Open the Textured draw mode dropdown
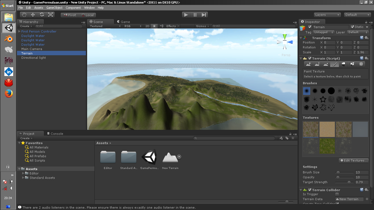The height and width of the screenshot is (210, 374). [105, 26]
